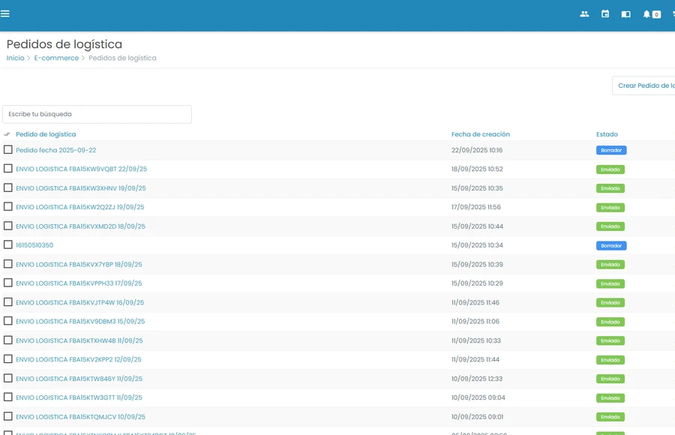Click Enviado badge of FBA15KW9VQBT row
Image resolution: width=675 pixels, height=435 pixels.
coord(610,169)
